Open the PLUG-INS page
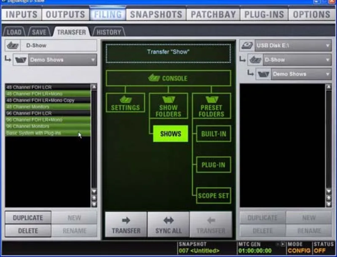 (264, 15)
